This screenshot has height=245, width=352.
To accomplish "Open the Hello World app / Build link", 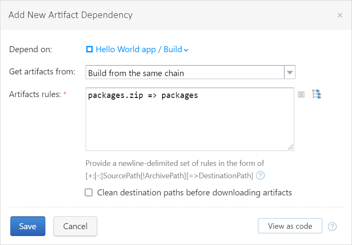I will click(x=139, y=49).
